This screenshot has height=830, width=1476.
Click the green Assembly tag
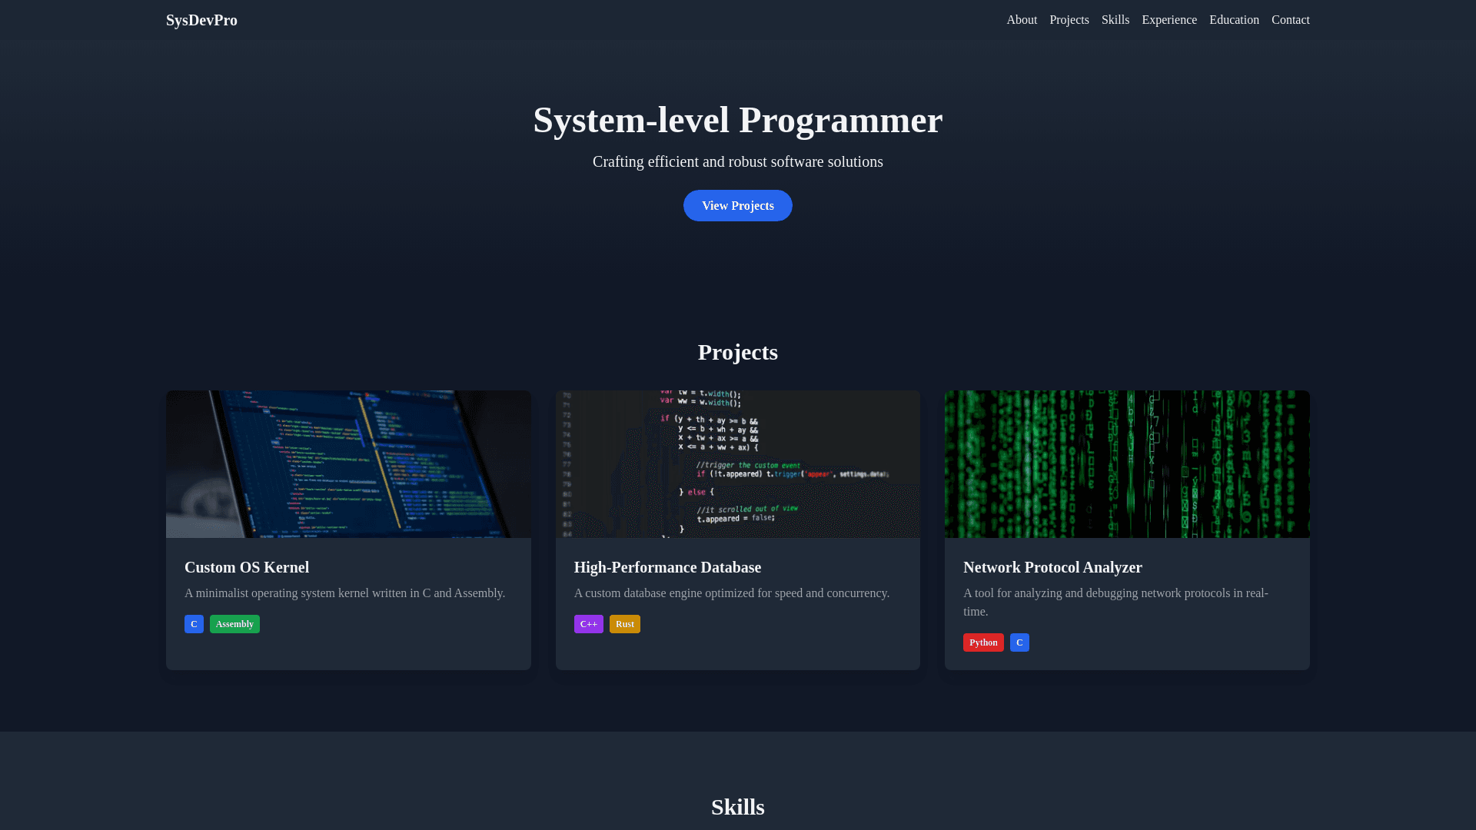[x=234, y=624]
